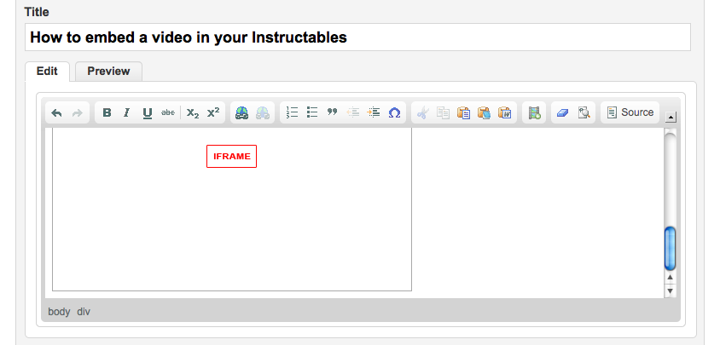The image size is (720, 345).
Task: Increase the indent
Action: coord(374,112)
